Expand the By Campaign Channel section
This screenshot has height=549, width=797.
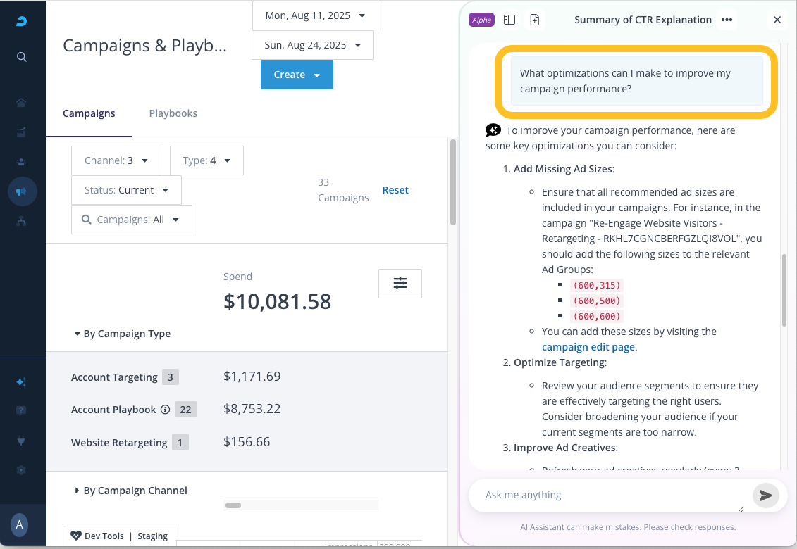[x=130, y=491]
